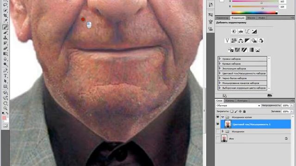Select the Hand tool
The image size is (296, 166).
click(5, 103)
